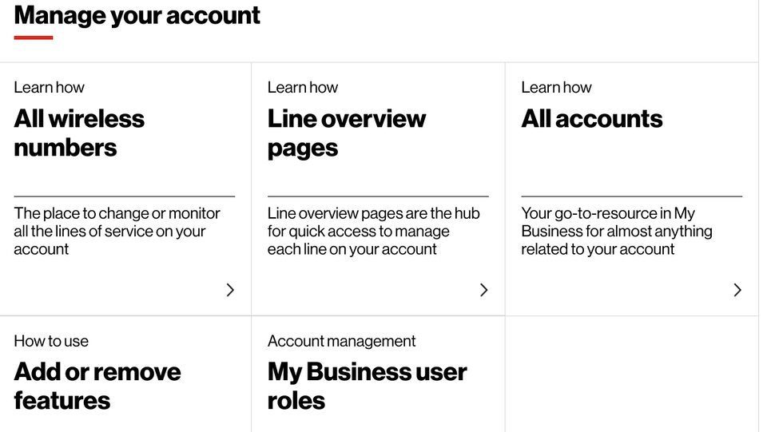The width and height of the screenshot is (775, 432).
Task: Click 'Your go-to-resource in My Business' description
Action: pyautogui.click(x=616, y=232)
